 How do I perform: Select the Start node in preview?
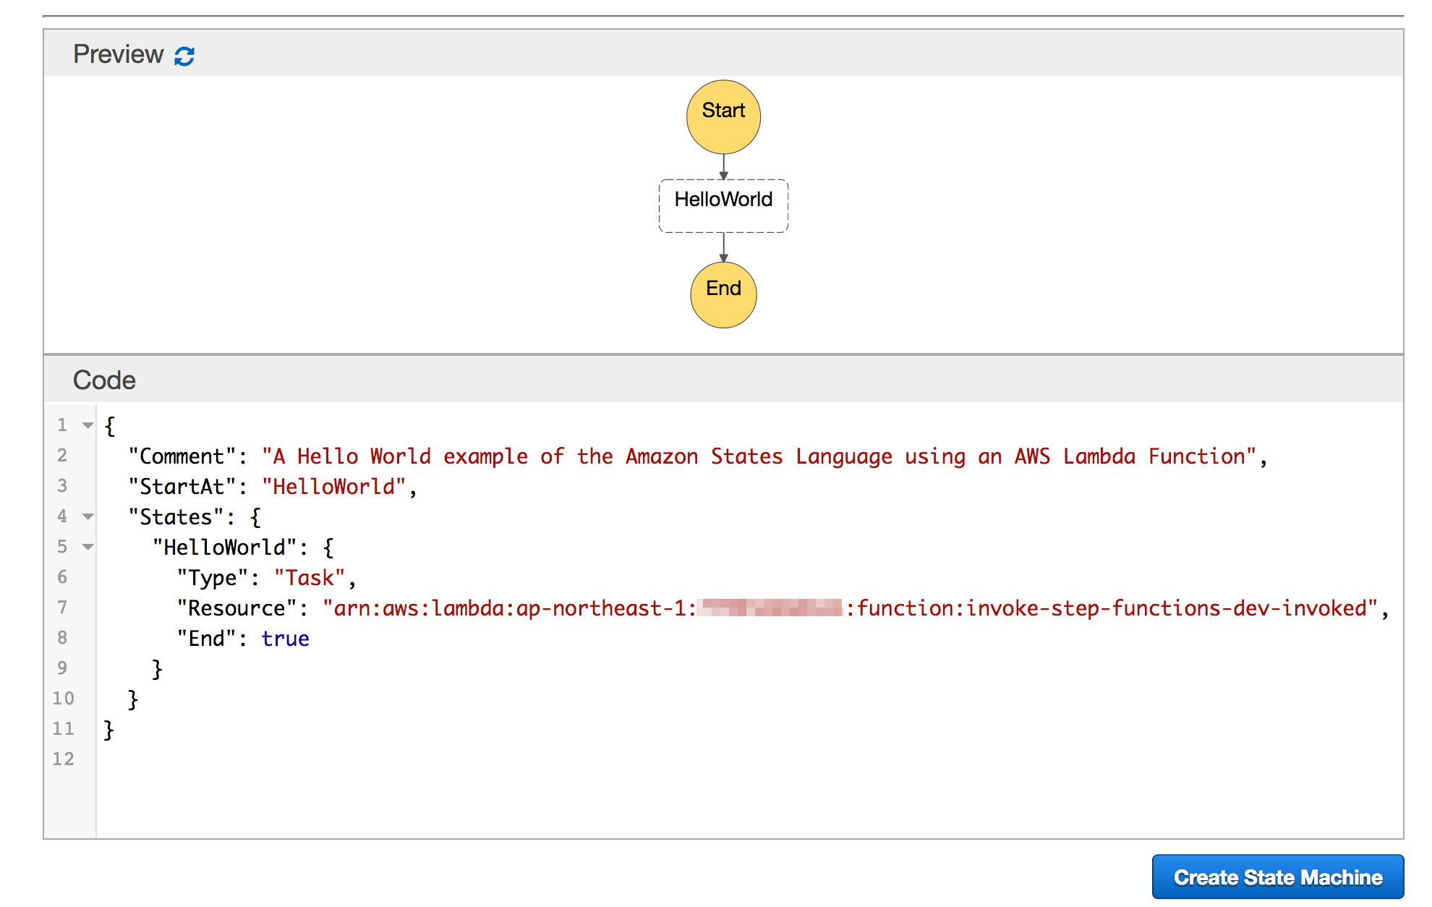tap(723, 116)
